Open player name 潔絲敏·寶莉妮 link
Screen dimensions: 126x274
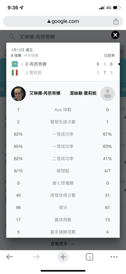click(83, 93)
